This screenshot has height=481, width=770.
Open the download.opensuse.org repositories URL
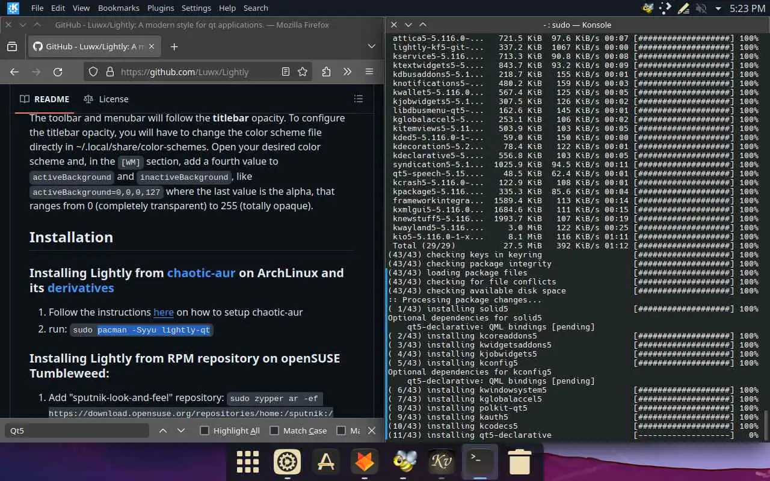[191, 413]
